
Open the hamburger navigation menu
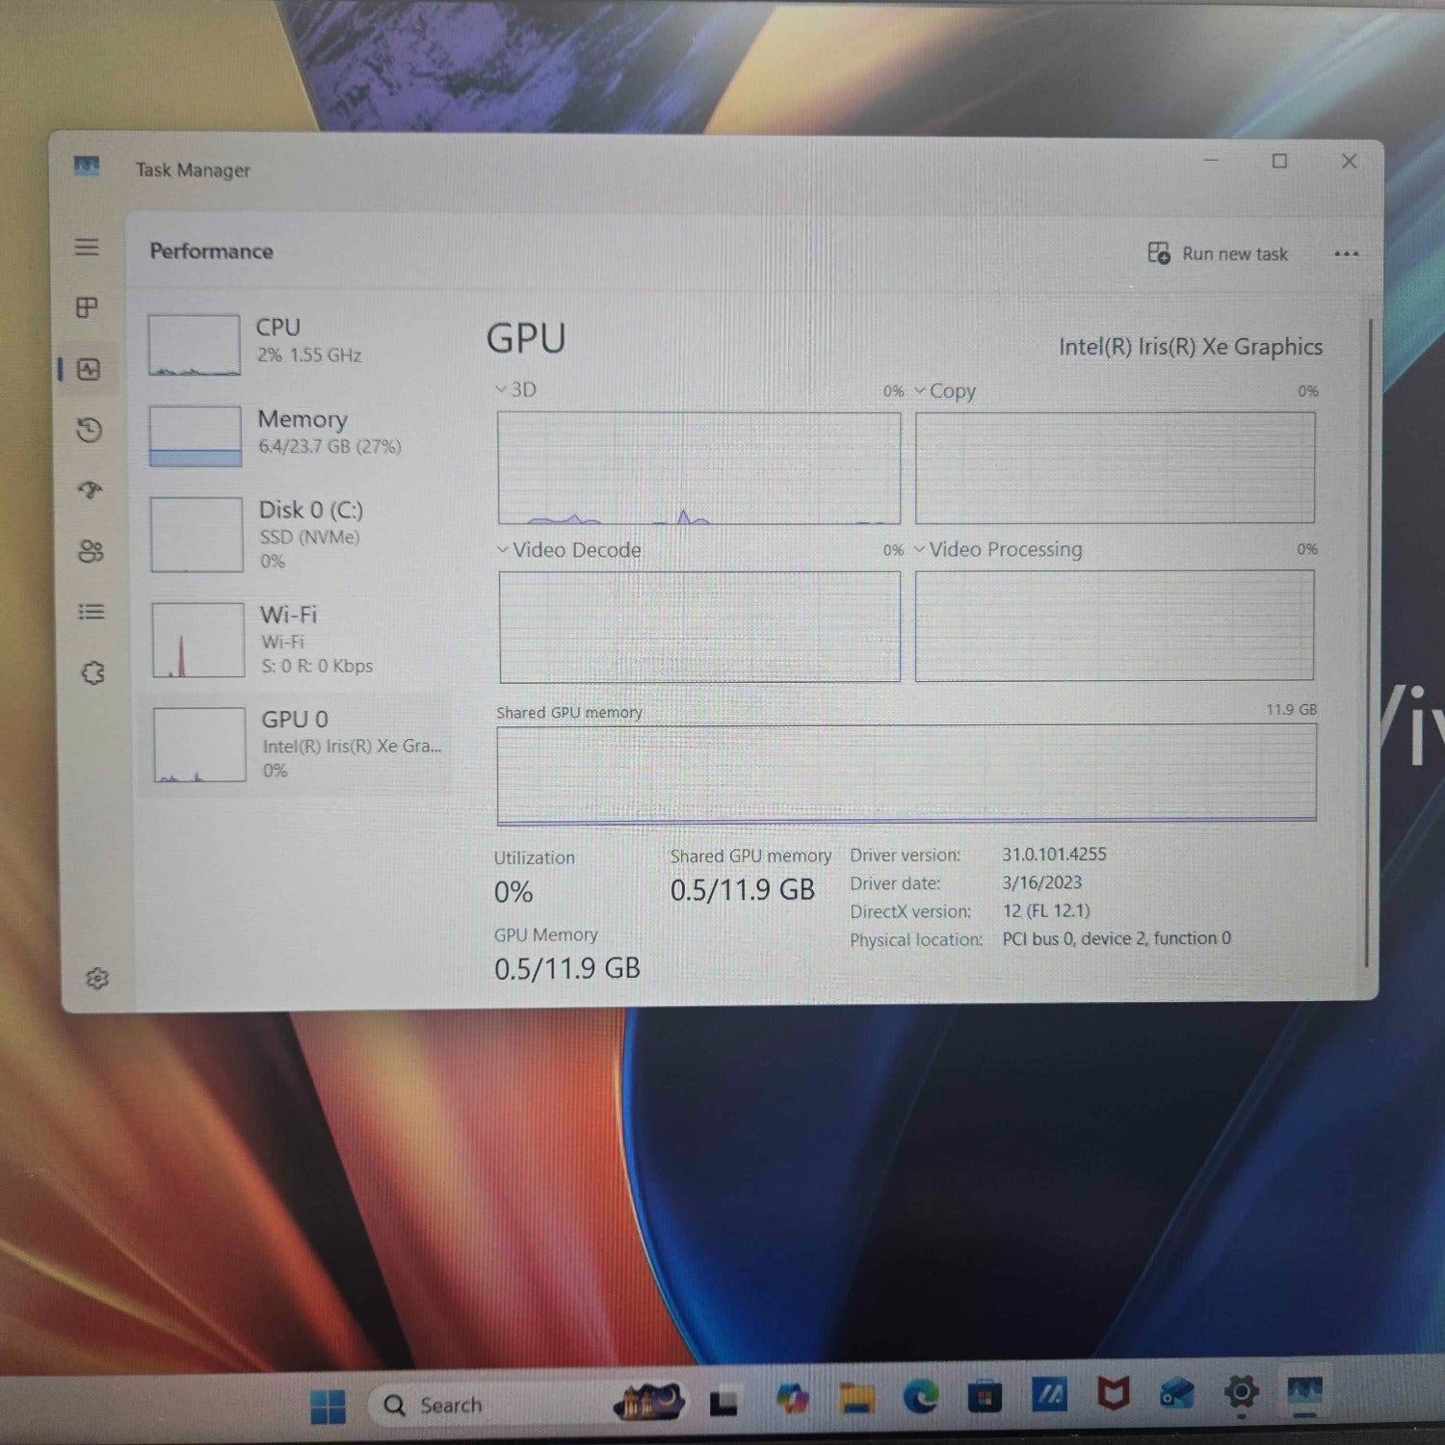(x=87, y=248)
